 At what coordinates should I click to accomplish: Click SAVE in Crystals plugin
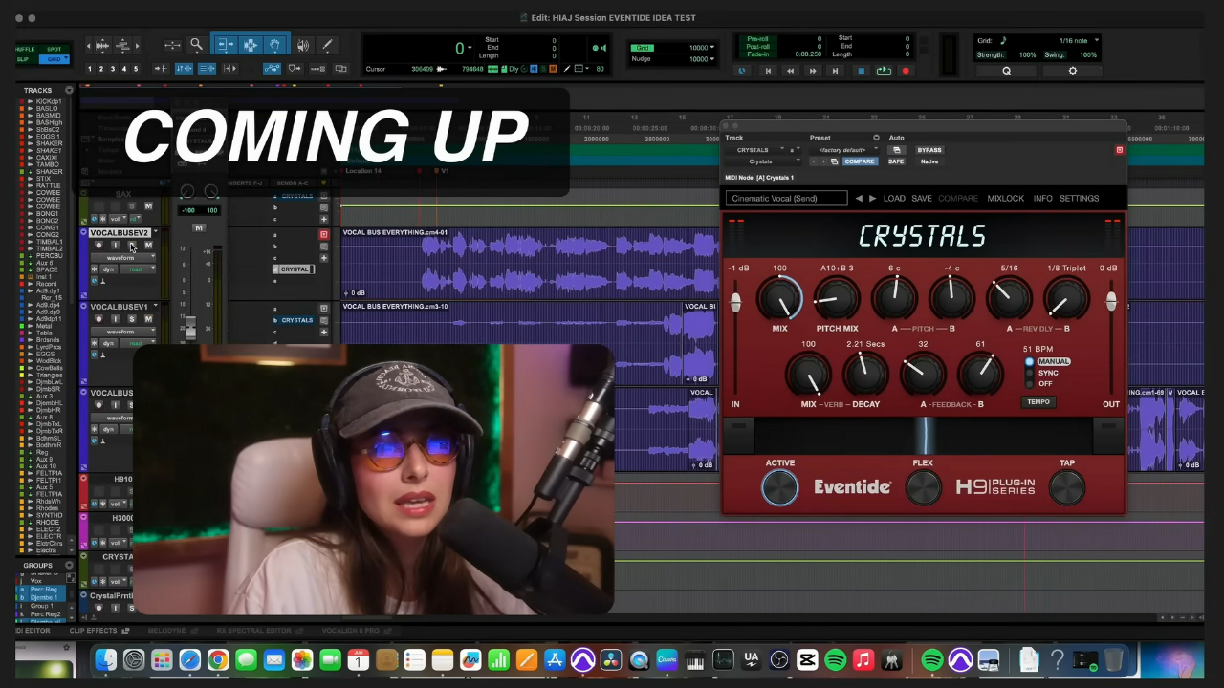point(922,199)
